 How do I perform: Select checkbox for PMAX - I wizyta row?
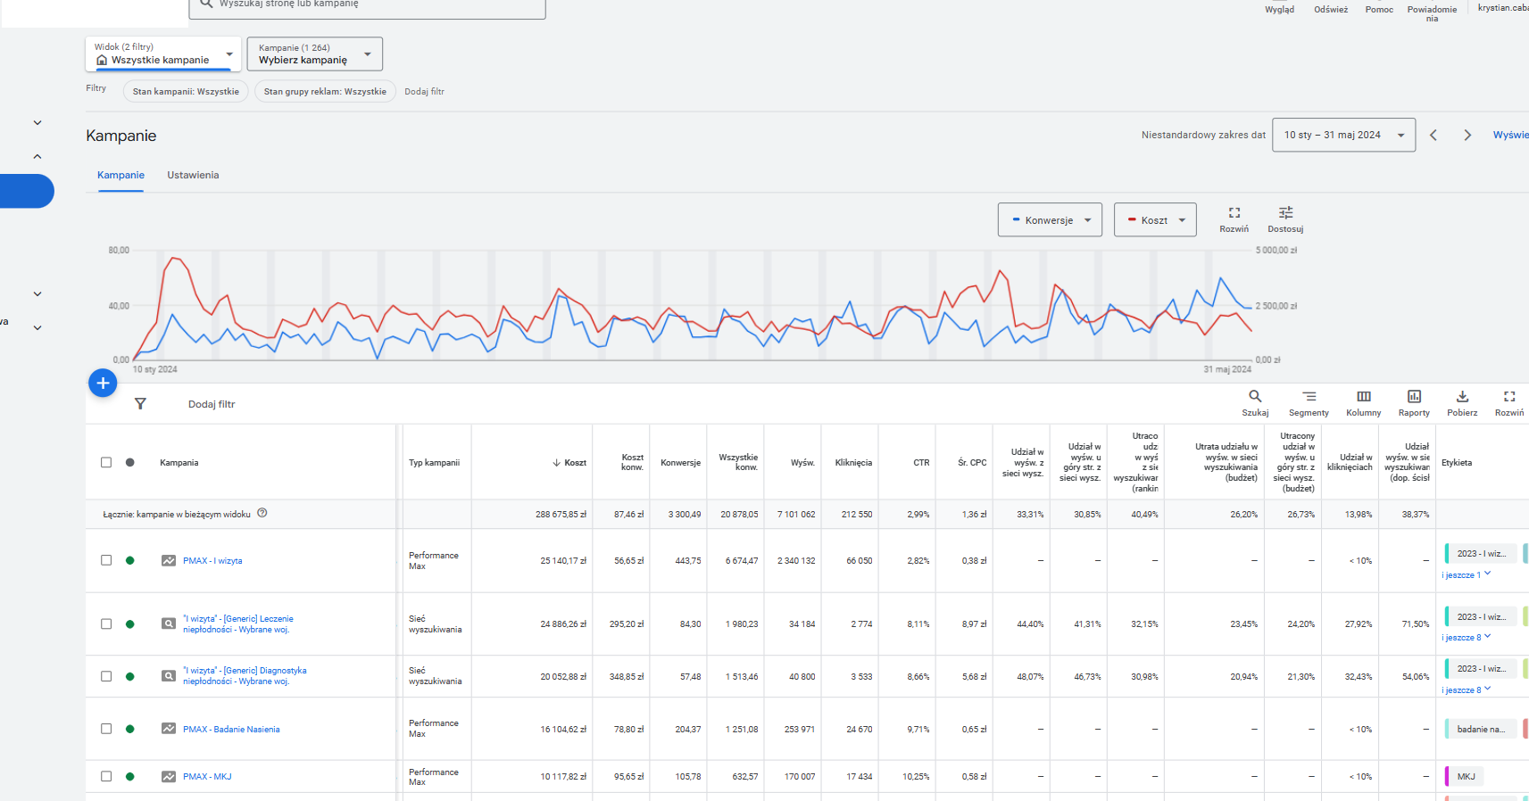coord(106,561)
